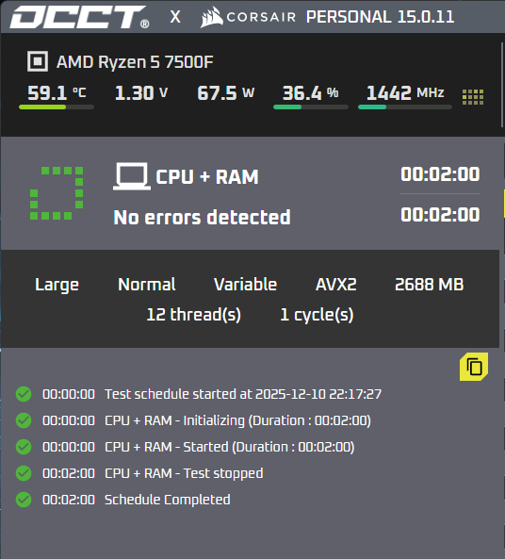Click the AVX2 instruction set label
The height and width of the screenshot is (559, 505).
point(336,285)
